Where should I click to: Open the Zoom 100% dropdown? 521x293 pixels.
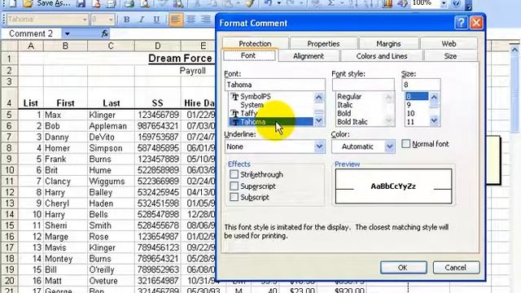click(443, 3)
